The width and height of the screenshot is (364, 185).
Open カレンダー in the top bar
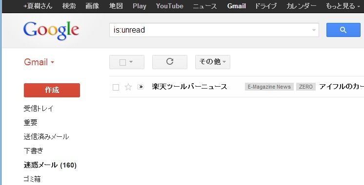click(x=302, y=6)
